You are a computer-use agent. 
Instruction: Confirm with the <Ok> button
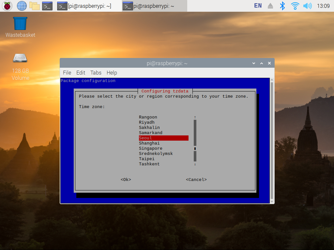click(126, 180)
